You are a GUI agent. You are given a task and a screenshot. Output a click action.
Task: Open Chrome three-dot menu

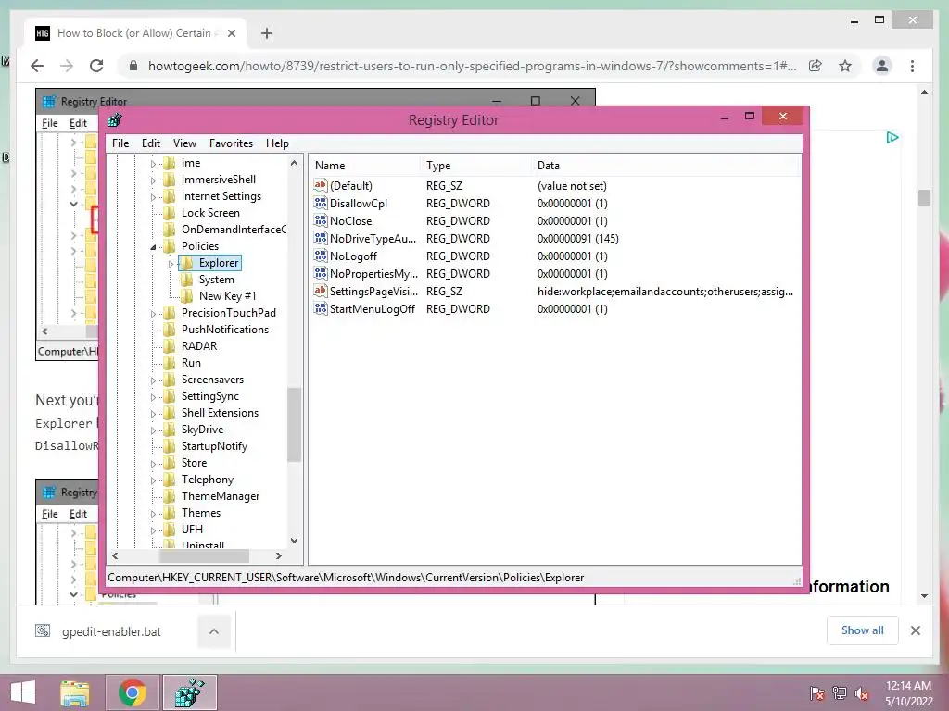click(912, 66)
